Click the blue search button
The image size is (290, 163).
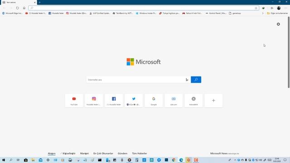pyautogui.click(x=196, y=80)
